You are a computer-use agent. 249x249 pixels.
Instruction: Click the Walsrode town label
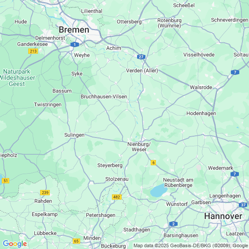click(201, 87)
